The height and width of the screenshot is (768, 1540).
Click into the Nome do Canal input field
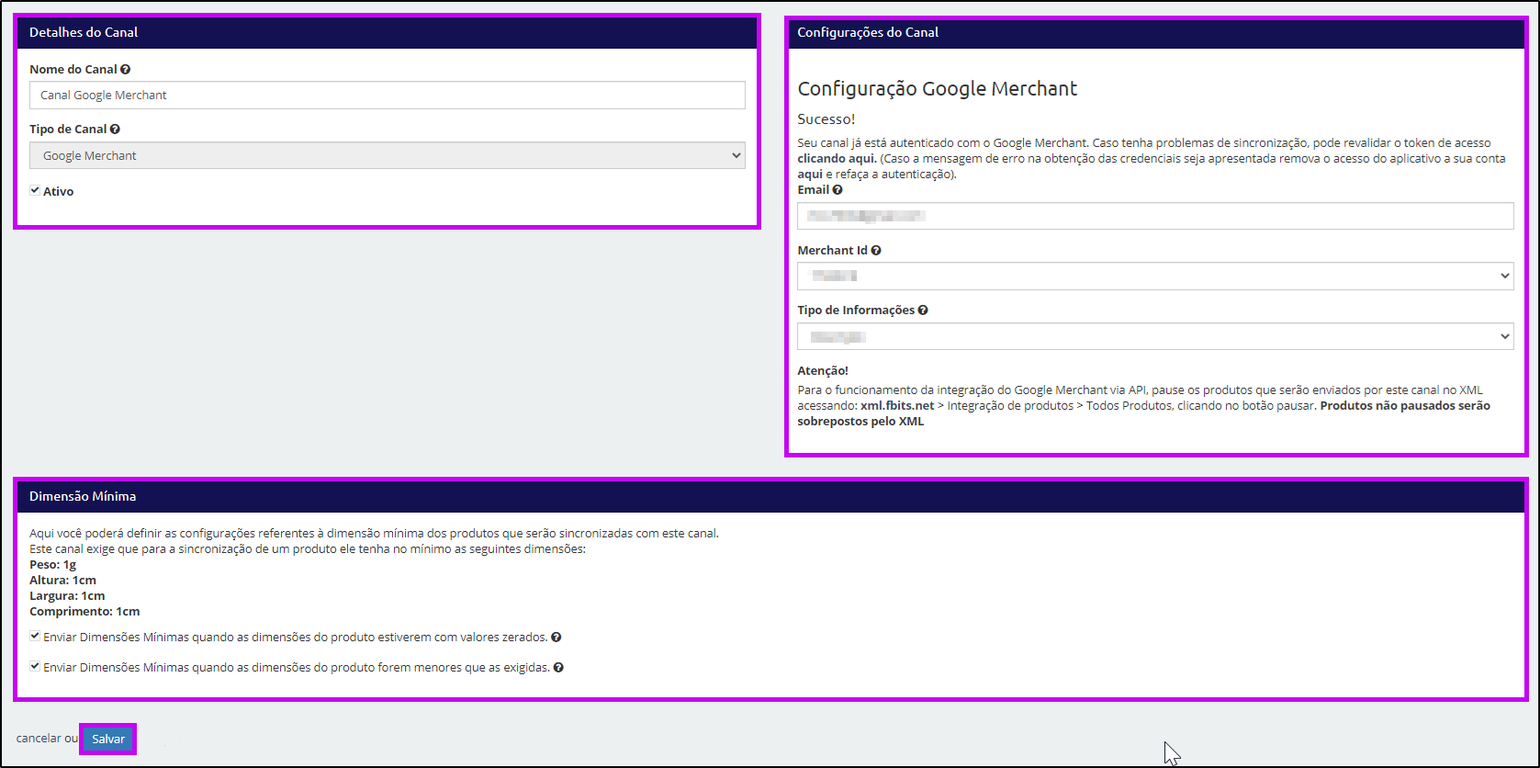388,95
